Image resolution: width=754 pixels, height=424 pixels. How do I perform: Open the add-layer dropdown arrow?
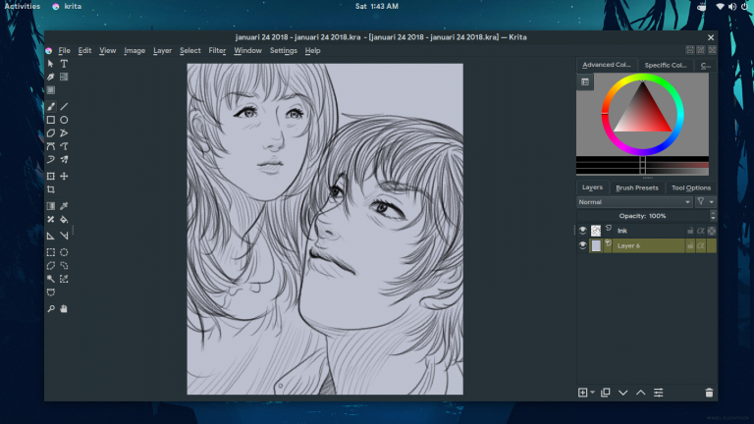click(x=593, y=393)
